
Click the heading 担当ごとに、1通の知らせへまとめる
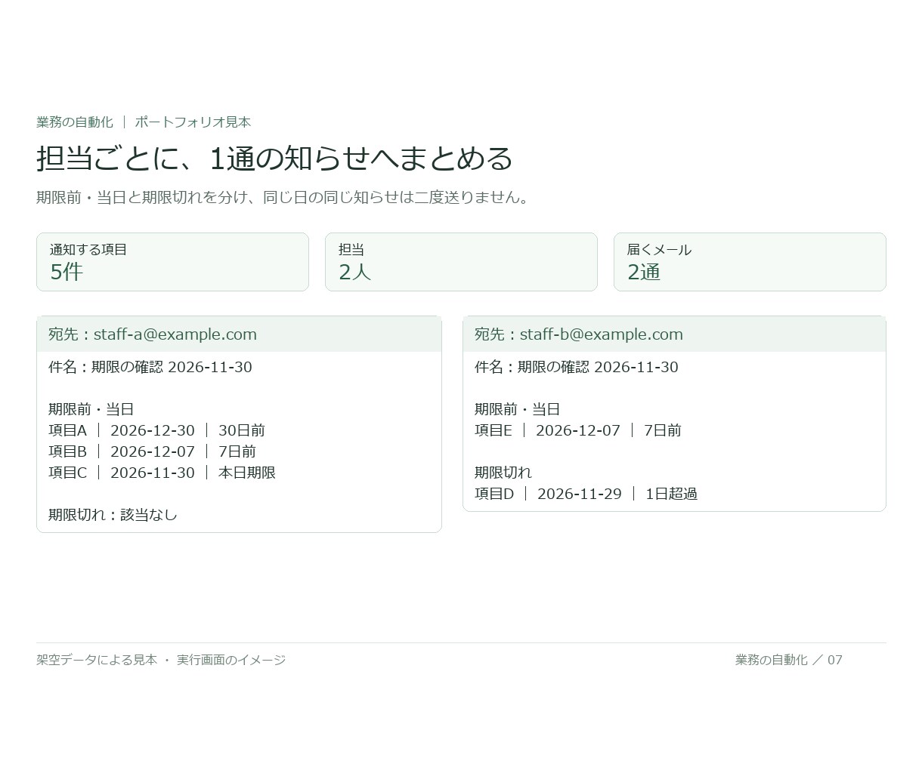[274, 159]
